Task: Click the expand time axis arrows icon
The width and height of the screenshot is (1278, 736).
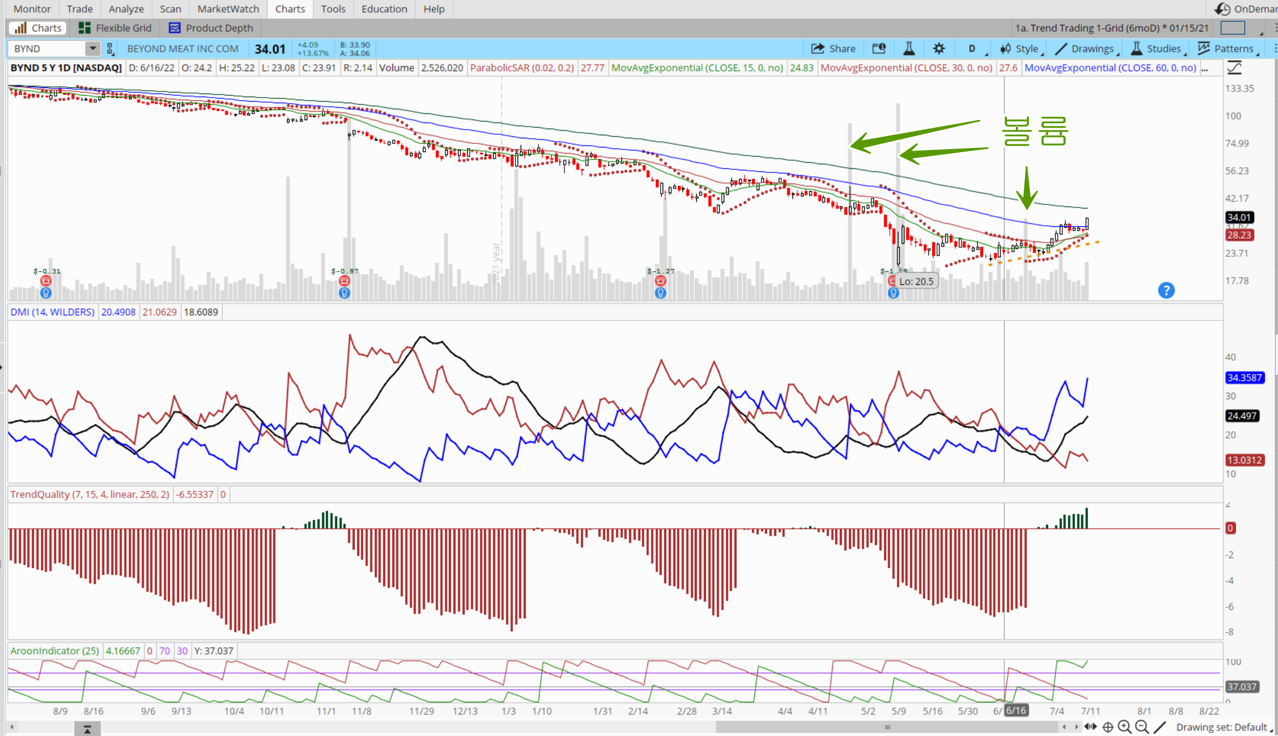Action: [x=1090, y=727]
